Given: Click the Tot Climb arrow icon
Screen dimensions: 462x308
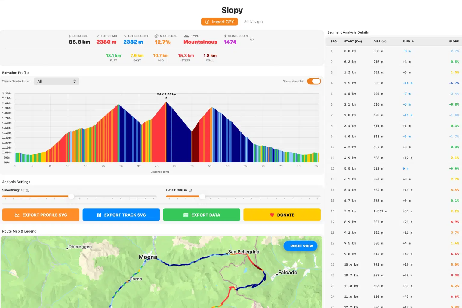Looking at the screenshot, I should click(98, 36).
